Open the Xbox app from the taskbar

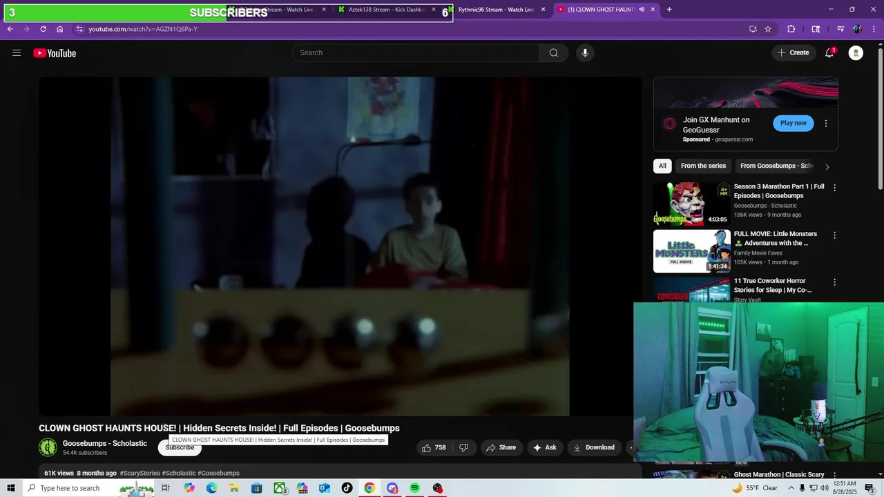280,488
